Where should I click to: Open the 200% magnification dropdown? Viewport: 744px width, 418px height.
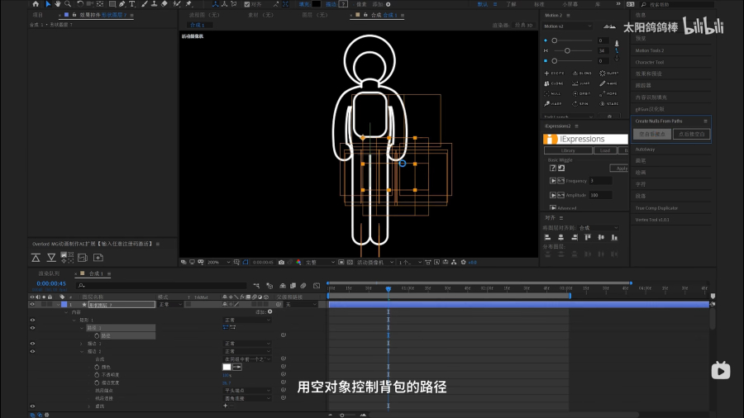coord(219,262)
